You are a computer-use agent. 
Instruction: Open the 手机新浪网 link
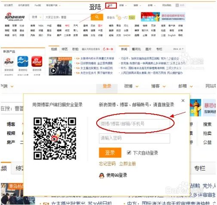coord(24,5)
